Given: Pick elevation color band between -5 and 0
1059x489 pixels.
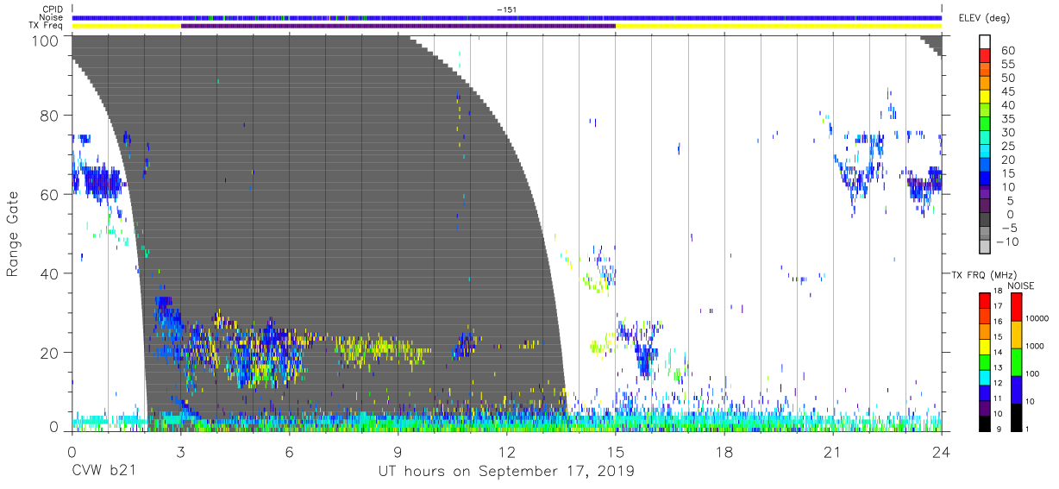Looking at the screenshot, I should click(986, 221).
